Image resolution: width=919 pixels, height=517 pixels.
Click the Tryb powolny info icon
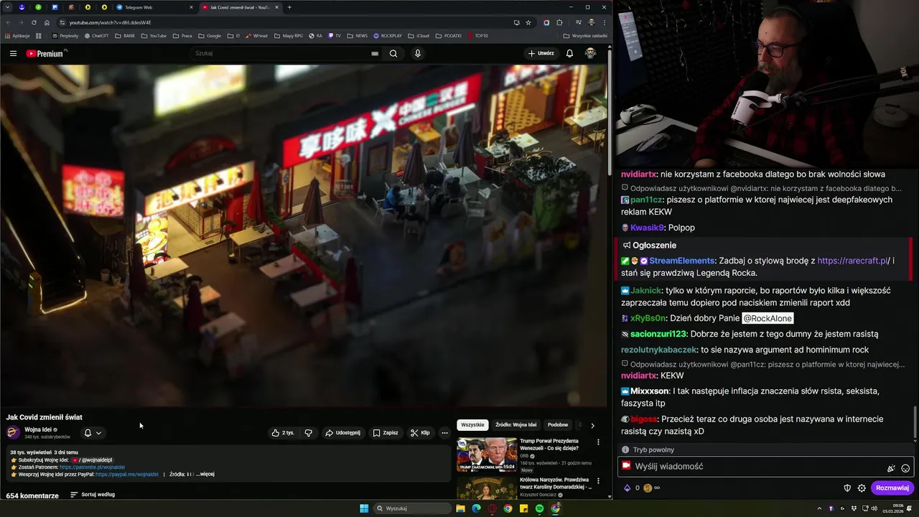pos(625,450)
